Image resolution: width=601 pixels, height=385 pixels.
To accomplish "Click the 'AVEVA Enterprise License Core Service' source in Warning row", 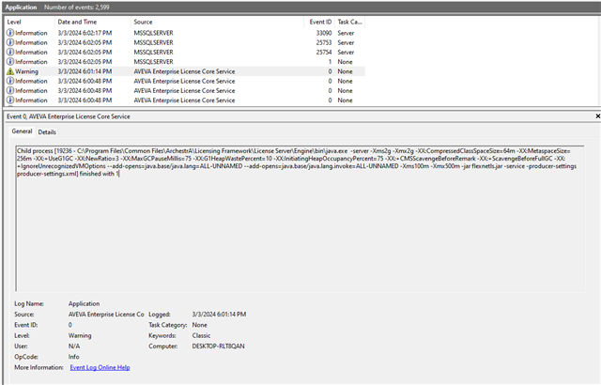I will point(184,71).
